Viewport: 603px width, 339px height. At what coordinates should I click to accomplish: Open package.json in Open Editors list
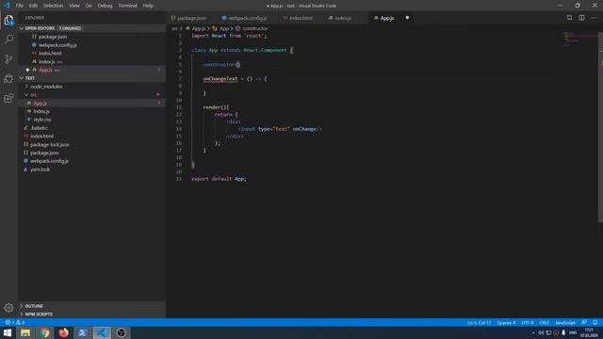[53, 37]
